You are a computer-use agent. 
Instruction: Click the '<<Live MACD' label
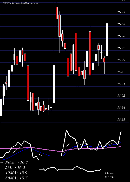pyautogui.click(x=109, y=175)
